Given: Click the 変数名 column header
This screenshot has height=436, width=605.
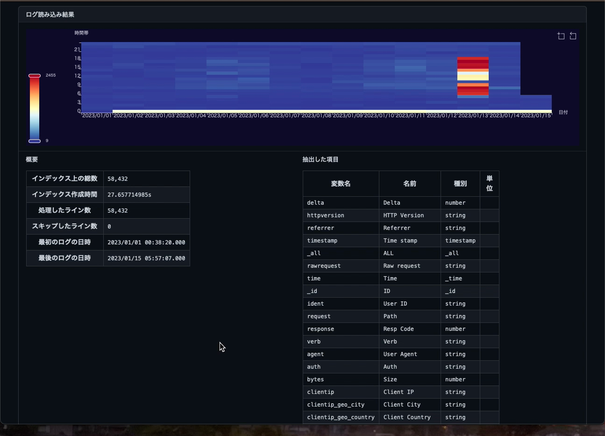Looking at the screenshot, I should point(341,184).
